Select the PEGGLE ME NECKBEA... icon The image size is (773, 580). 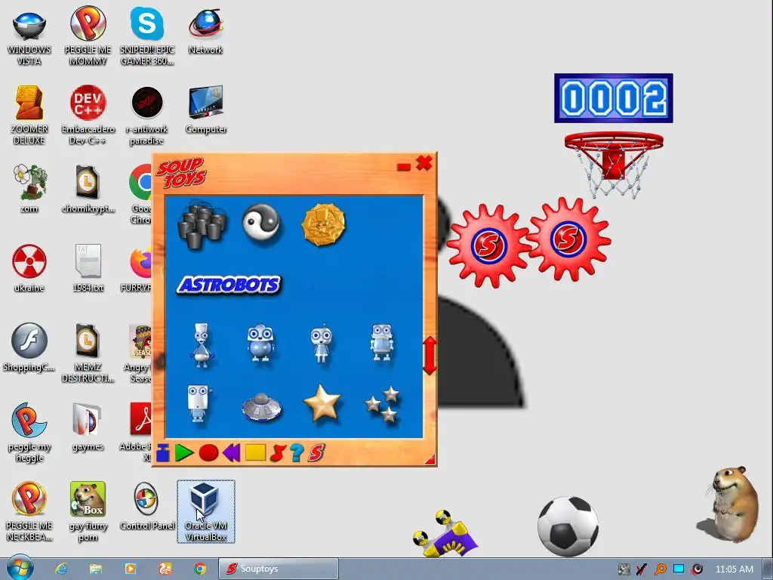29,511
